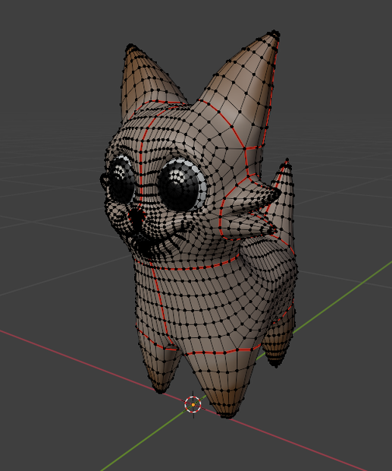392x471 pixels.
Task: Select the bottom tip of the front leg
Action: (227, 415)
